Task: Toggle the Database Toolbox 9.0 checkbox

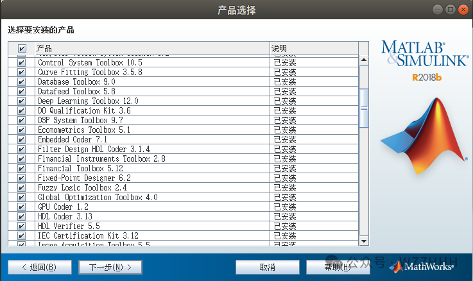Action: 21,81
